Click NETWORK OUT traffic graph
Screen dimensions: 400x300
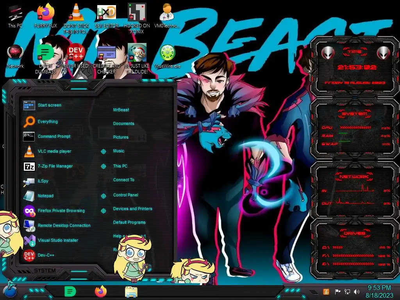(x=355, y=201)
